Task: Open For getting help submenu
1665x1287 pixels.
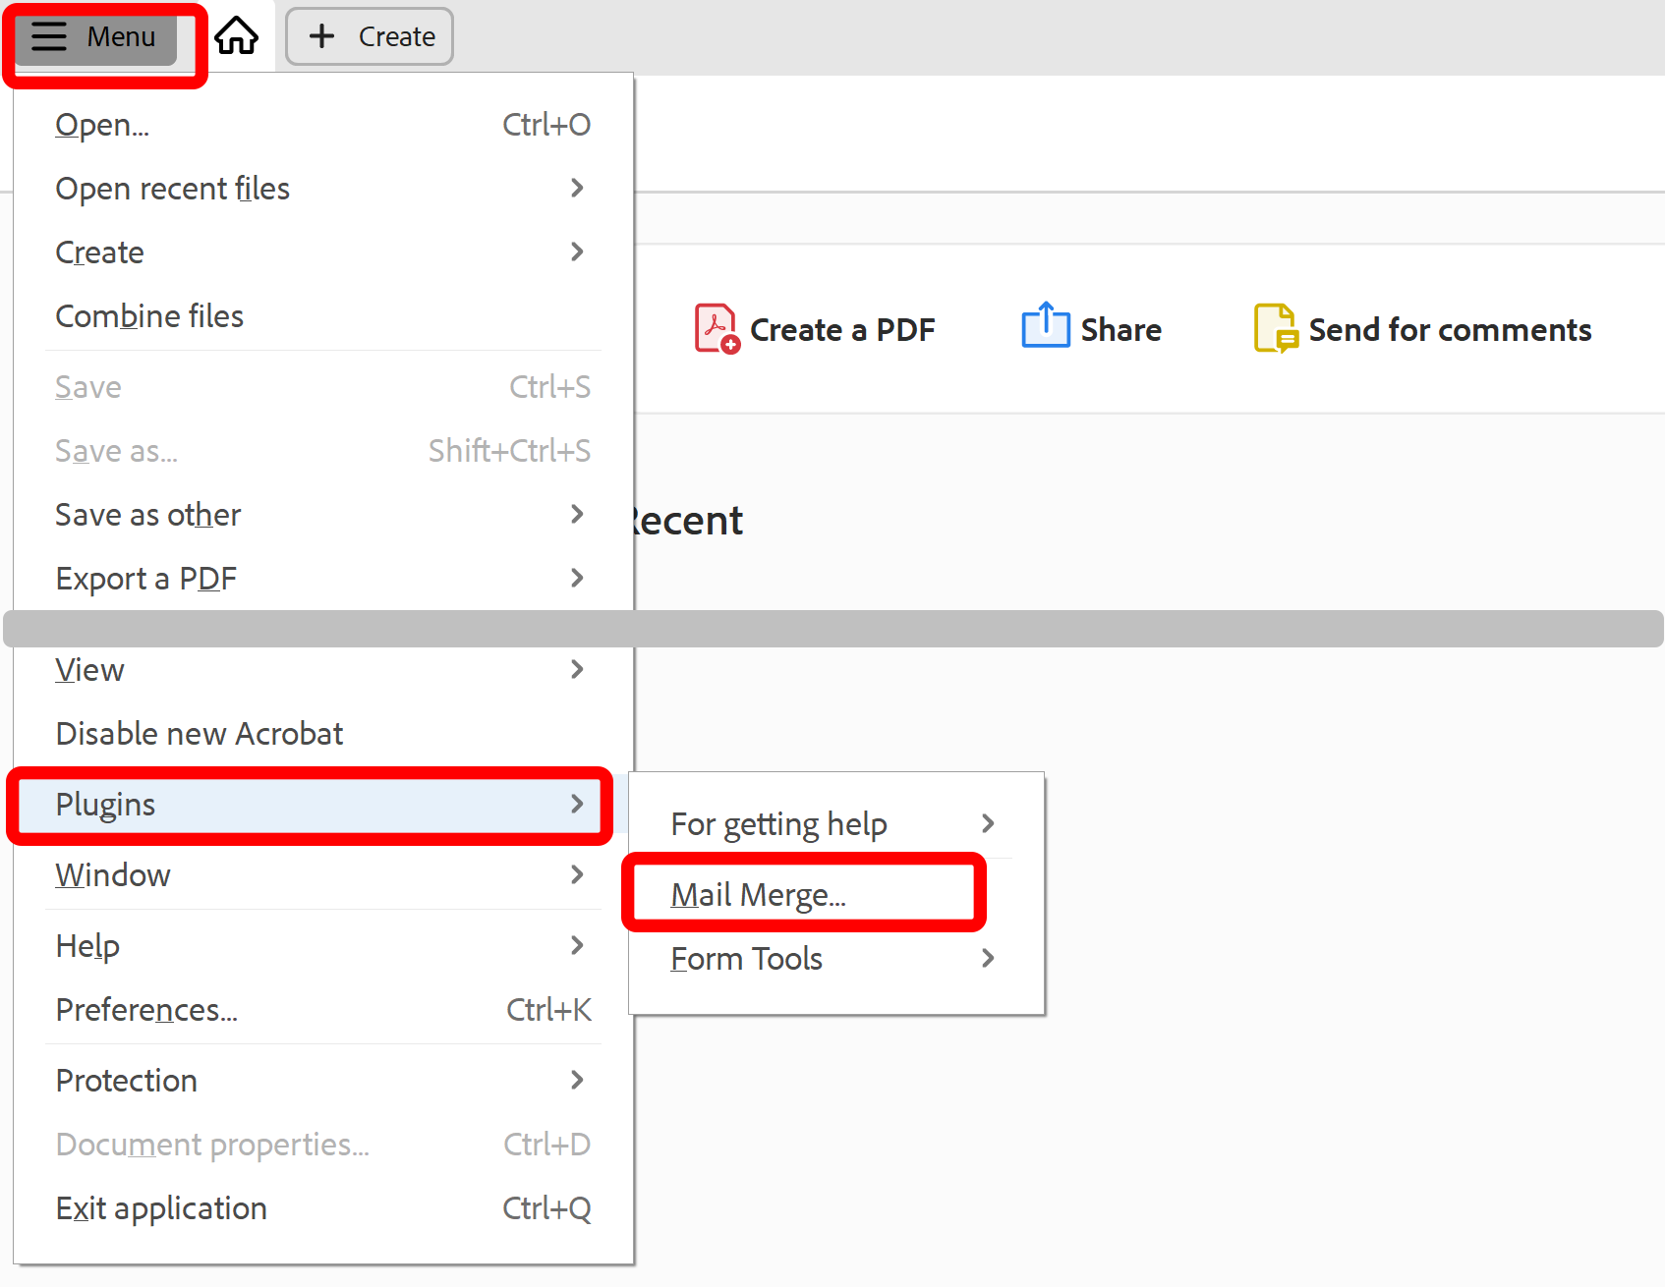Action: (x=835, y=823)
